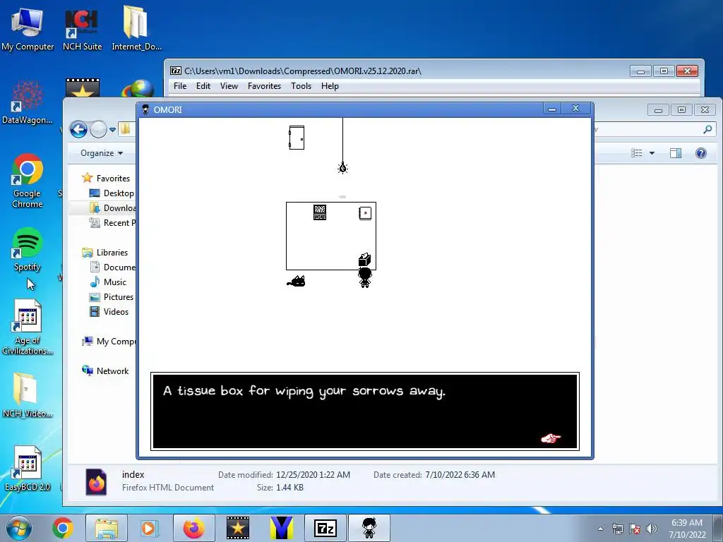Screen dimensions: 723x542
Task: Open Google Chrome desktop shortcut
Action: pyautogui.click(x=28, y=181)
